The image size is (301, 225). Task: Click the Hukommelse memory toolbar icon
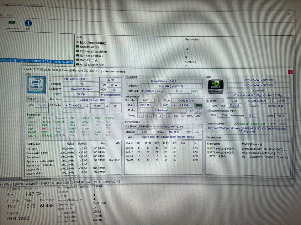12,23
